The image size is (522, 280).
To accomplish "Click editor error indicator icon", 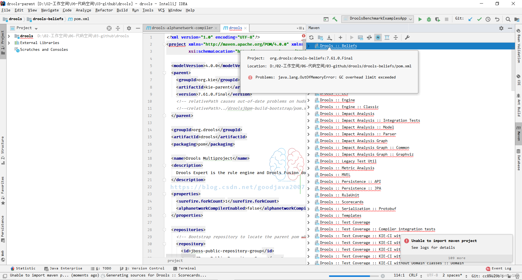I will (x=303, y=36).
